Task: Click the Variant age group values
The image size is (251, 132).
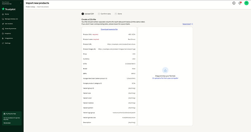Action: [124, 113]
